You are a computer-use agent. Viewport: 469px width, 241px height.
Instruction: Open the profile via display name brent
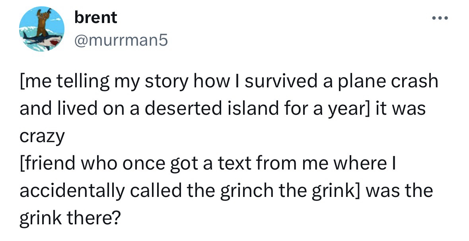pos(96,17)
